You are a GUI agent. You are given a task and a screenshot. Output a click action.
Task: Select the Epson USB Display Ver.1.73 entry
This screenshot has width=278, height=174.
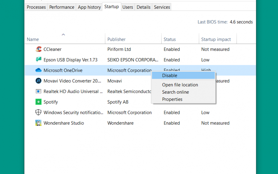tap(71, 60)
